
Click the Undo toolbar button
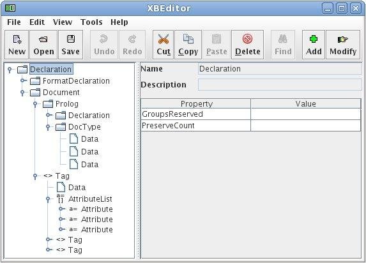pyautogui.click(x=104, y=45)
